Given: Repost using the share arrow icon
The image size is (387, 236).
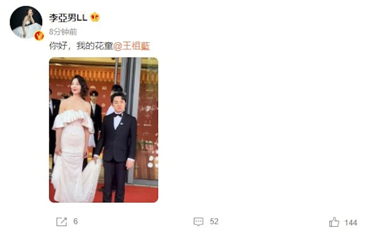Looking at the screenshot, I should click(61, 222).
